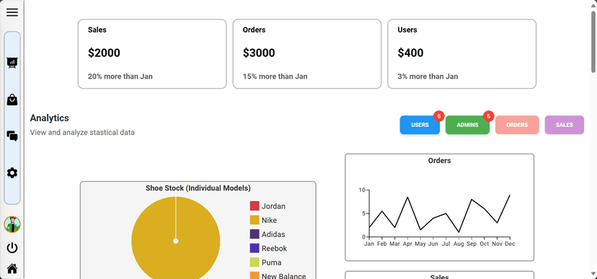Open the Sales $2000 summary card
This screenshot has height=279, width=597.
152,54
